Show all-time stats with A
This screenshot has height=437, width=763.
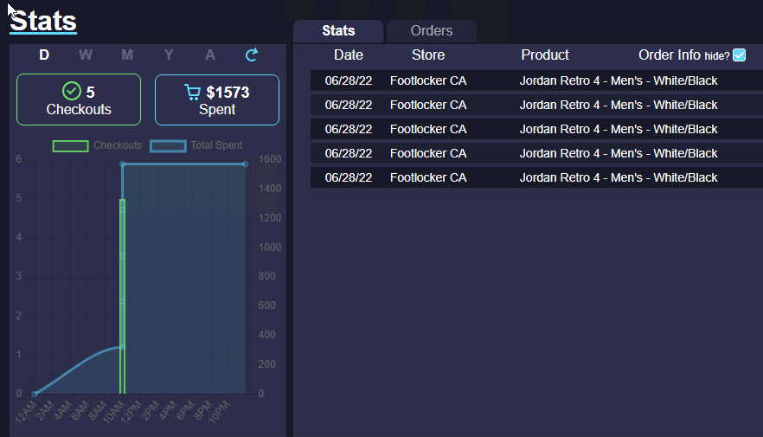pyautogui.click(x=209, y=55)
